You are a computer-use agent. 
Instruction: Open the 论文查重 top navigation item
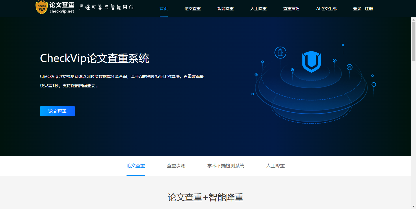pyautogui.click(x=192, y=9)
